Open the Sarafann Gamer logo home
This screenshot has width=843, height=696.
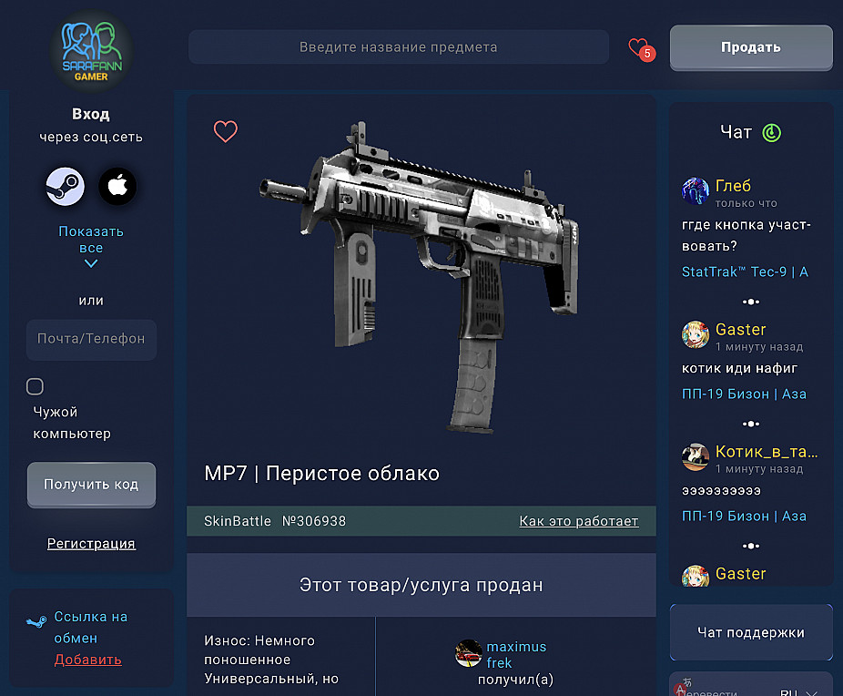click(91, 52)
